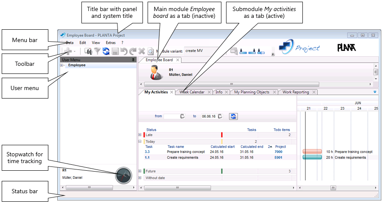Click the Gantt chart horizontal scrollbar thumb

click(333, 188)
